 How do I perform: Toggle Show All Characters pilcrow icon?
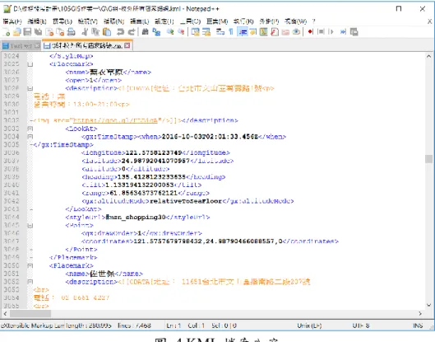point(230,32)
